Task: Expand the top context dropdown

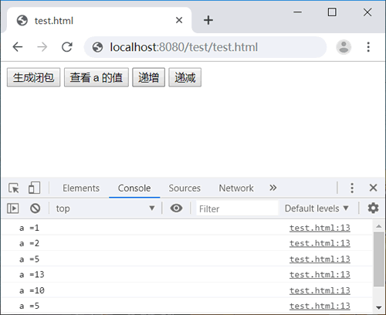Action: tap(105, 208)
